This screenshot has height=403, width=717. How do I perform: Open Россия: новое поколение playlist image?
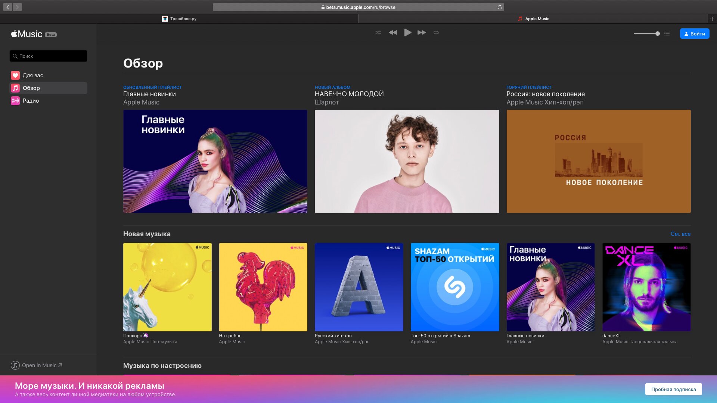pyautogui.click(x=599, y=161)
